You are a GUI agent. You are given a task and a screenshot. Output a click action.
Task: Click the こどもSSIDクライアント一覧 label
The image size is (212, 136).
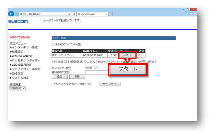(x=66, y=44)
